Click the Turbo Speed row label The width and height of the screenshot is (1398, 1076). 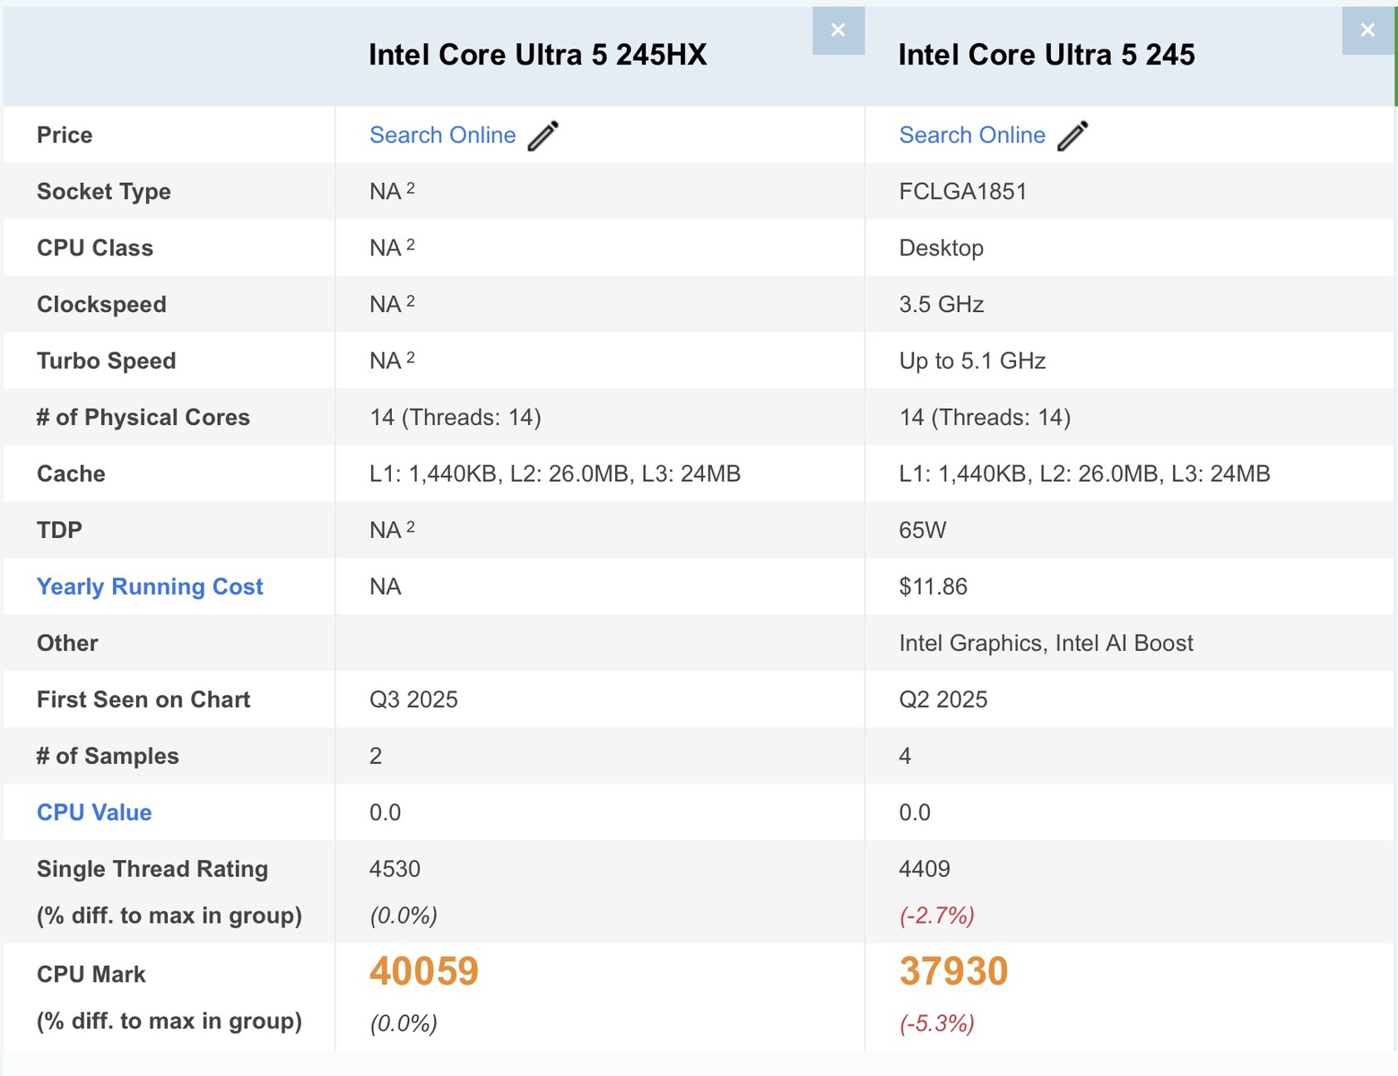[106, 360]
